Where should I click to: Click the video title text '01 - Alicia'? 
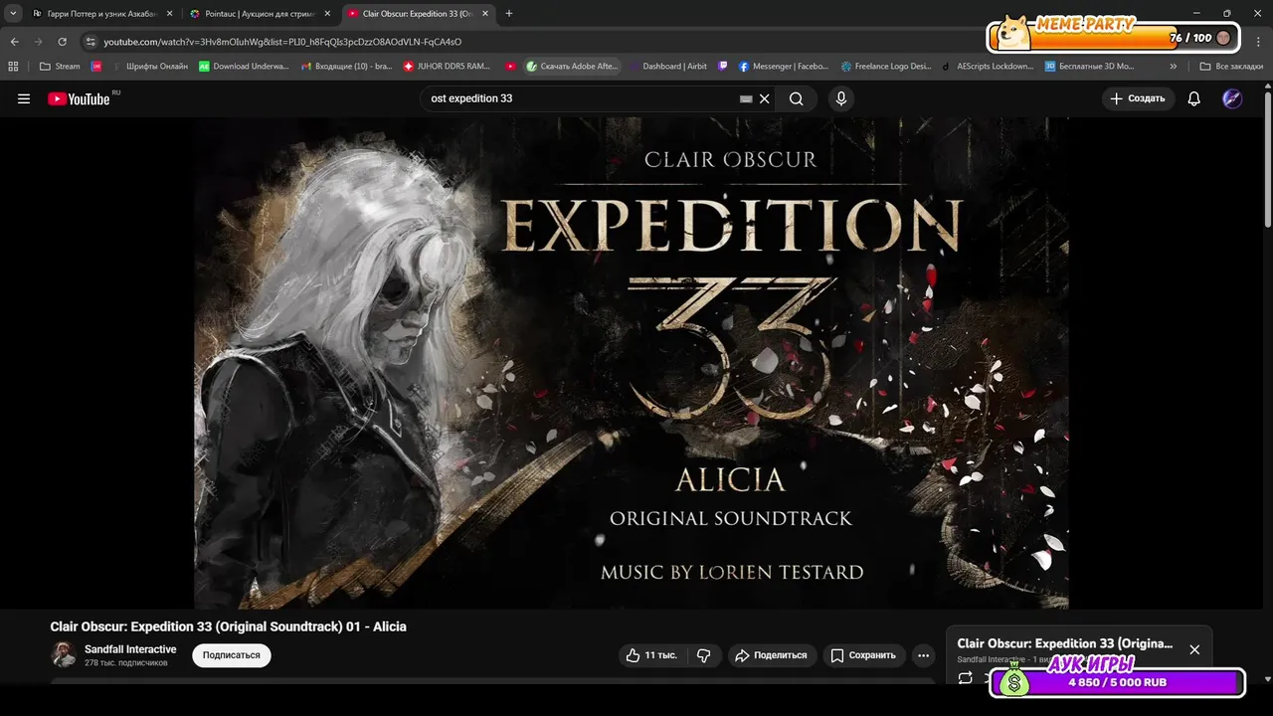[374, 626]
